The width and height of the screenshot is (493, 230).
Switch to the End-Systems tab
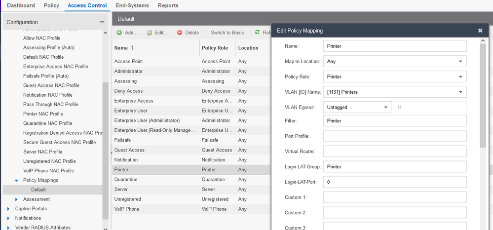pos(133,5)
